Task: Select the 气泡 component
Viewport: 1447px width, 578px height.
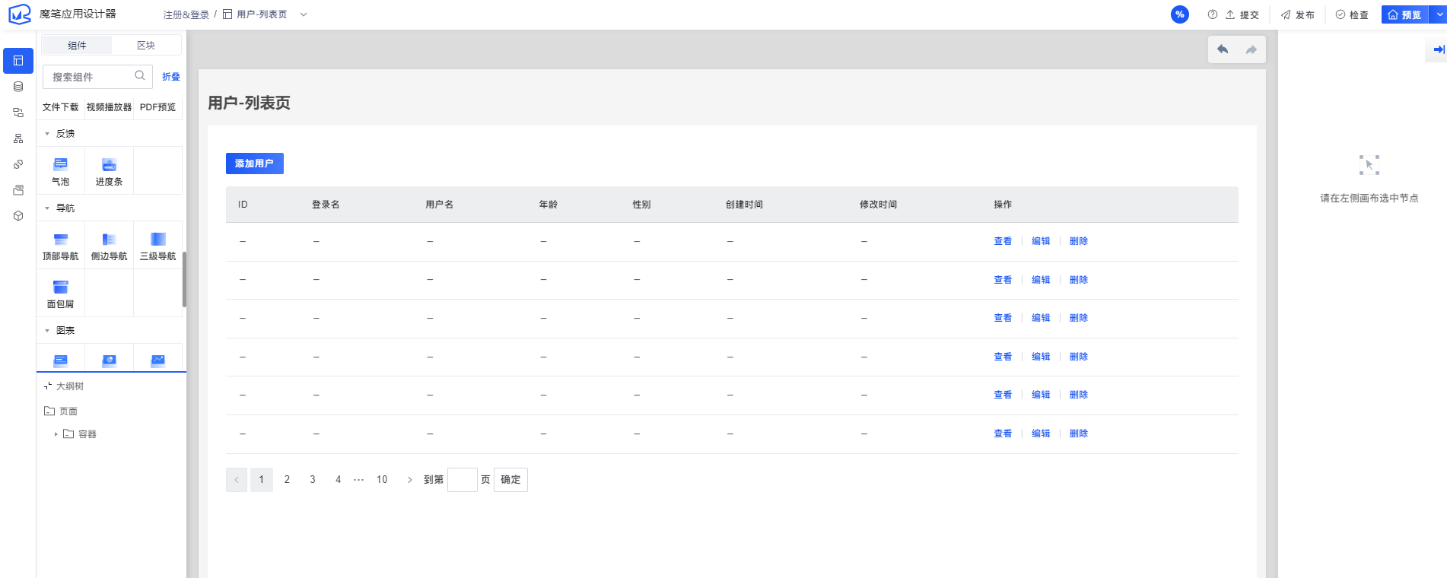Action: point(61,171)
